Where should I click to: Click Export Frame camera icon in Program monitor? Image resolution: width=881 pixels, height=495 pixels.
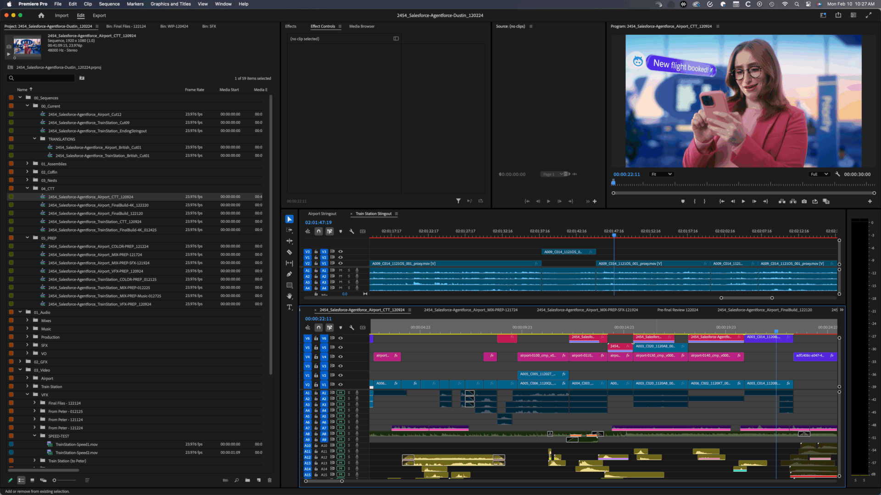804,201
